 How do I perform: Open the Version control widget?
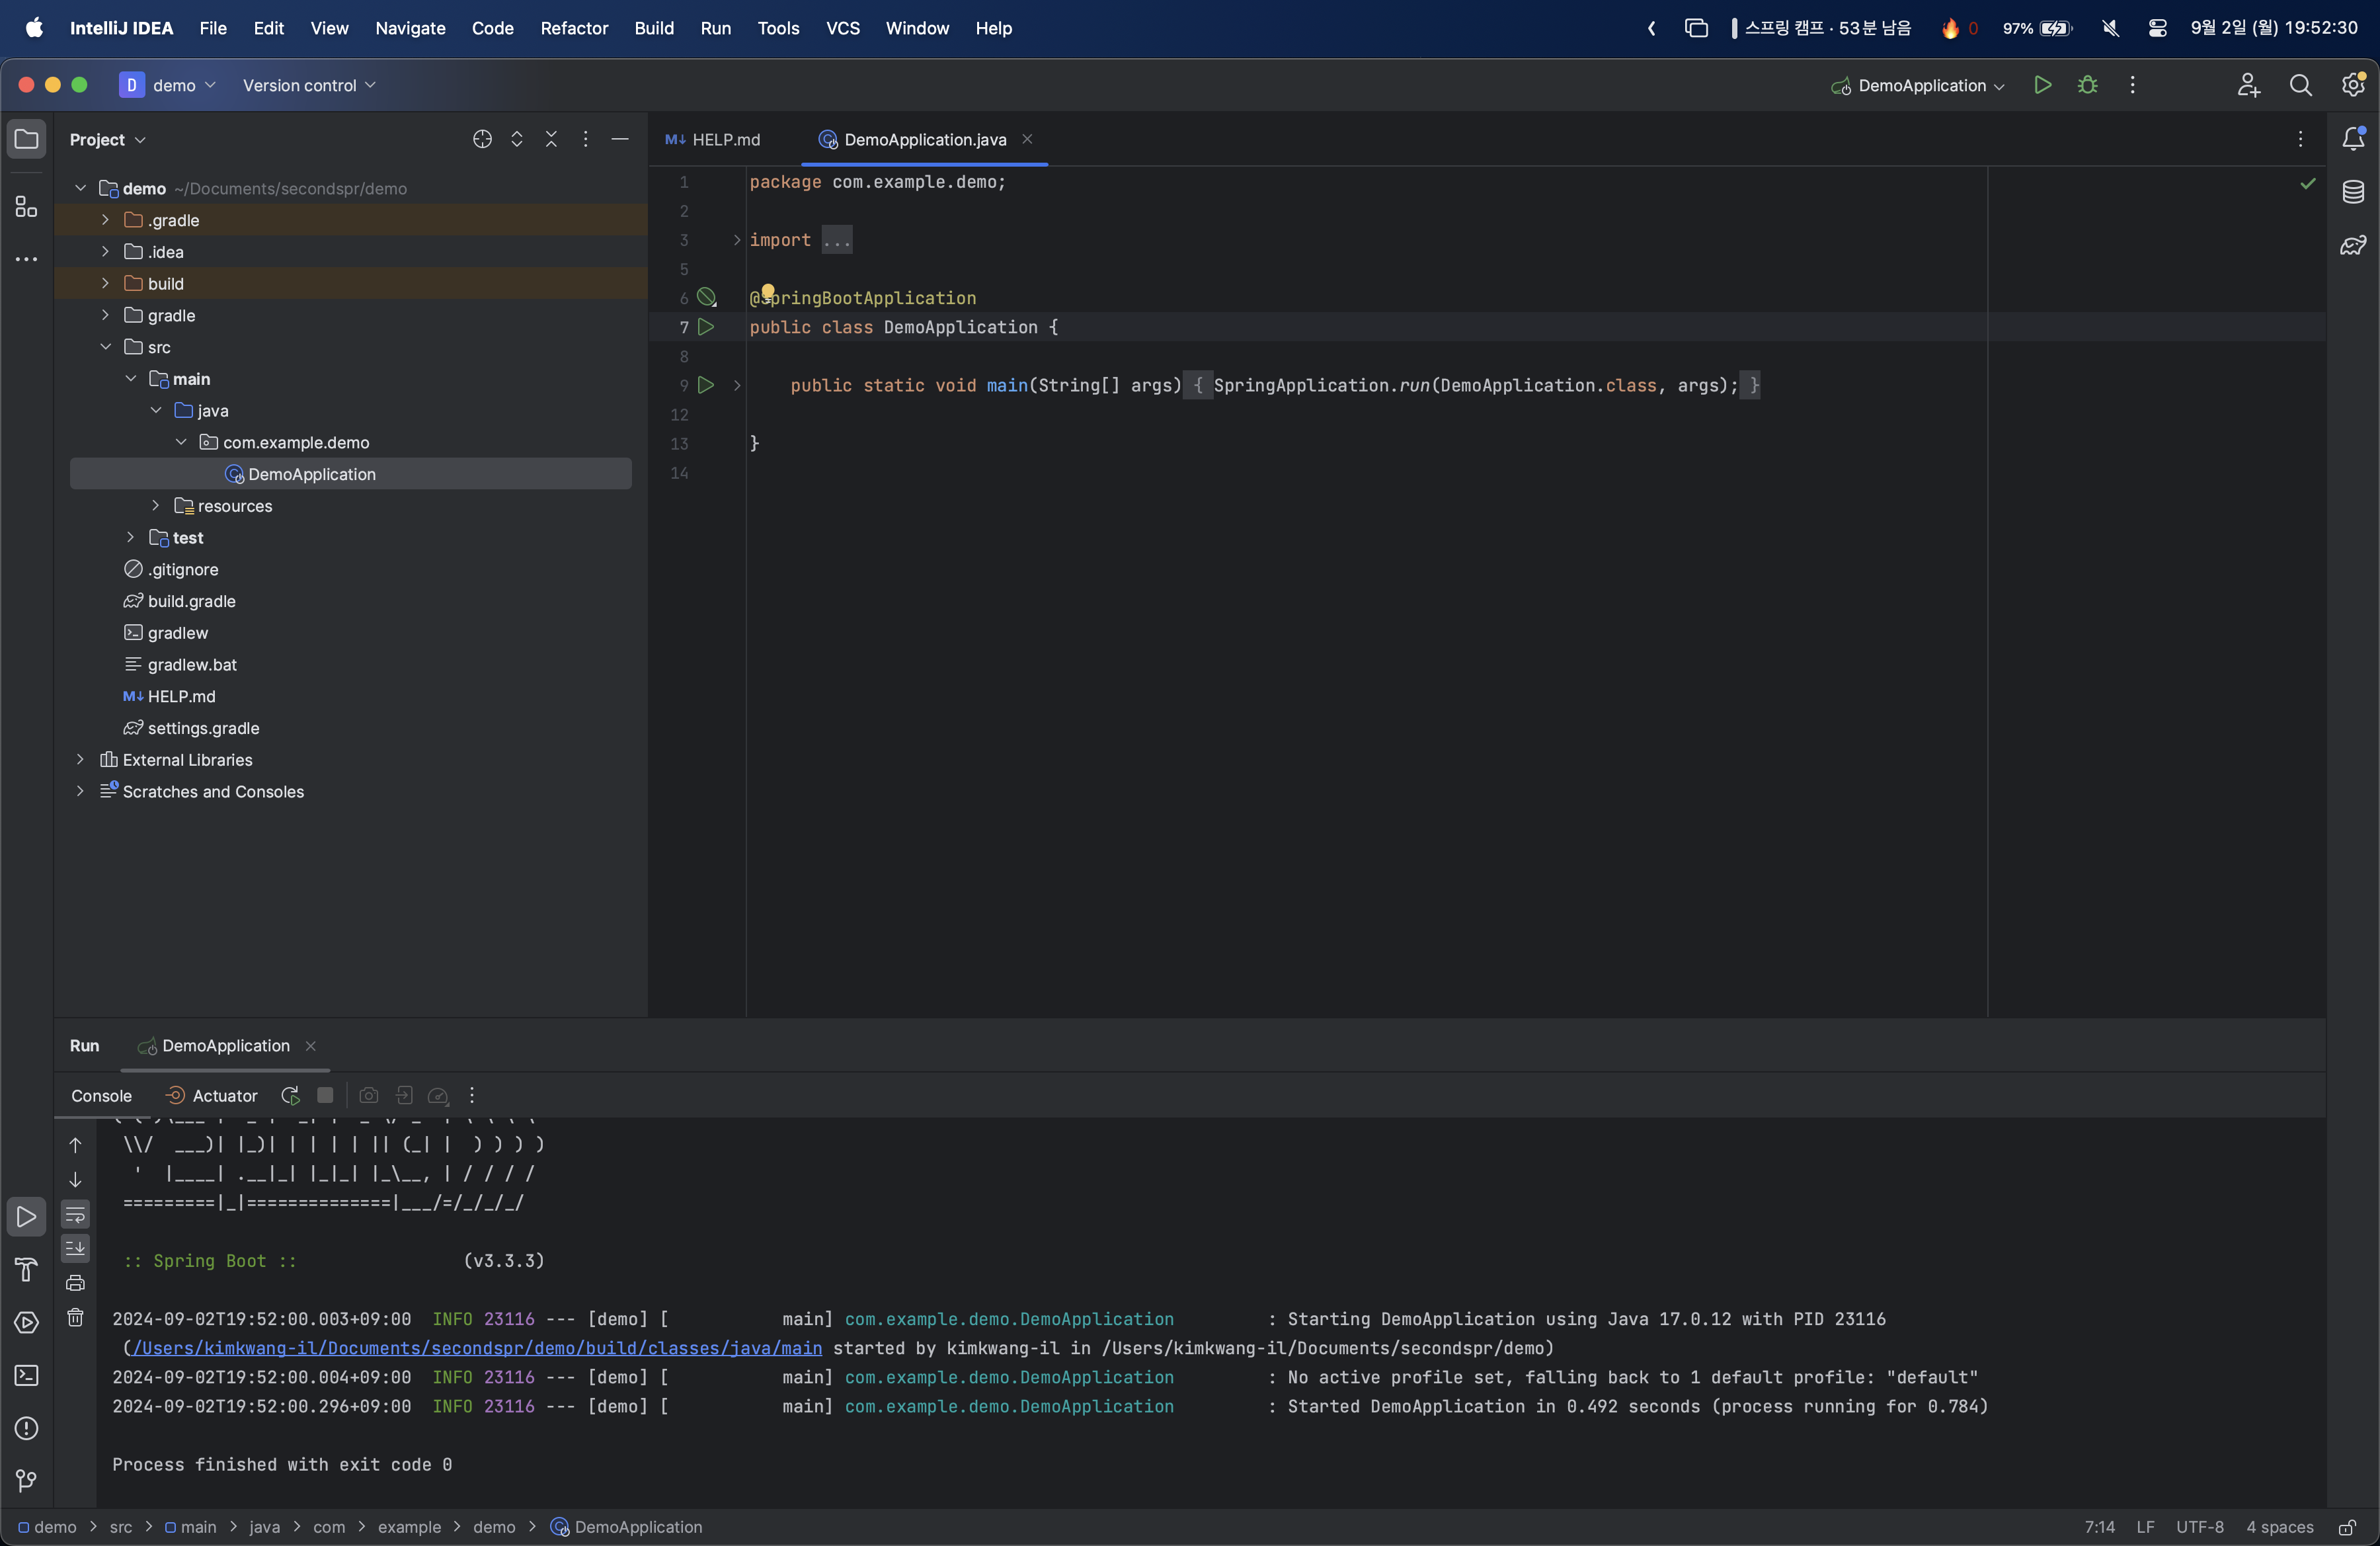(308, 85)
